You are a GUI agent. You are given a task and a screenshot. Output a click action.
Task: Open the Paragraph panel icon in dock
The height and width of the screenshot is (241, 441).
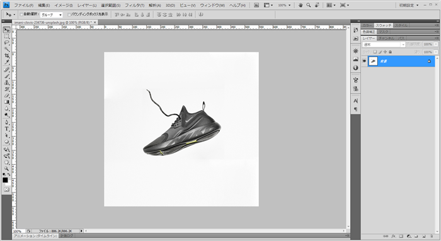355,109
